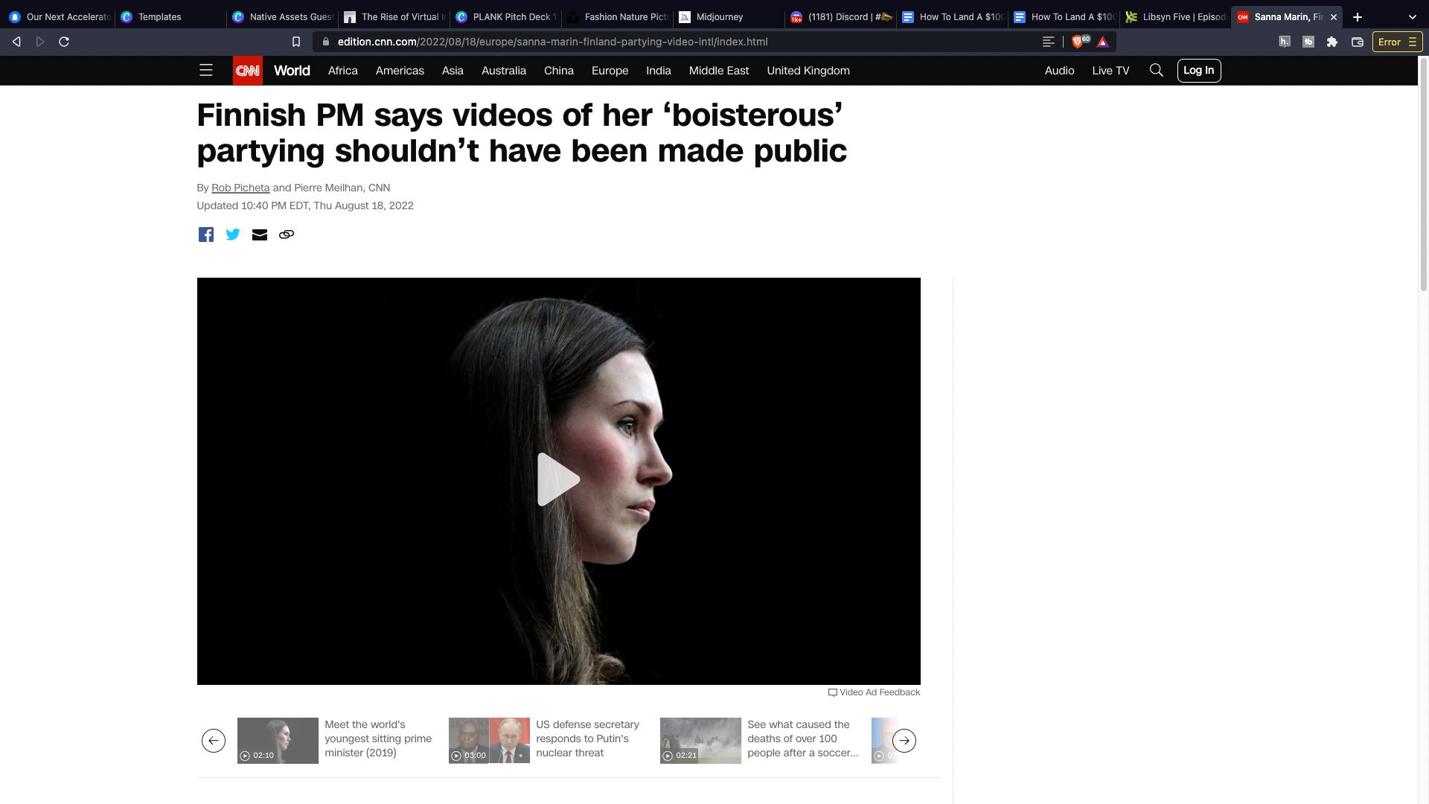Switch to the Discord tab
The height and width of the screenshot is (804, 1429).
pos(840,16)
